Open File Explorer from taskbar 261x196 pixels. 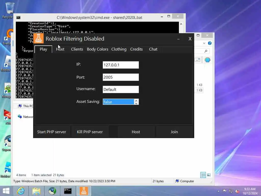pos(36,191)
